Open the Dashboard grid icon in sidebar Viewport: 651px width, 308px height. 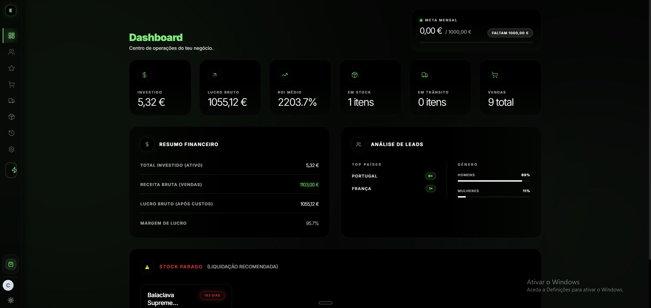[x=11, y=36]
